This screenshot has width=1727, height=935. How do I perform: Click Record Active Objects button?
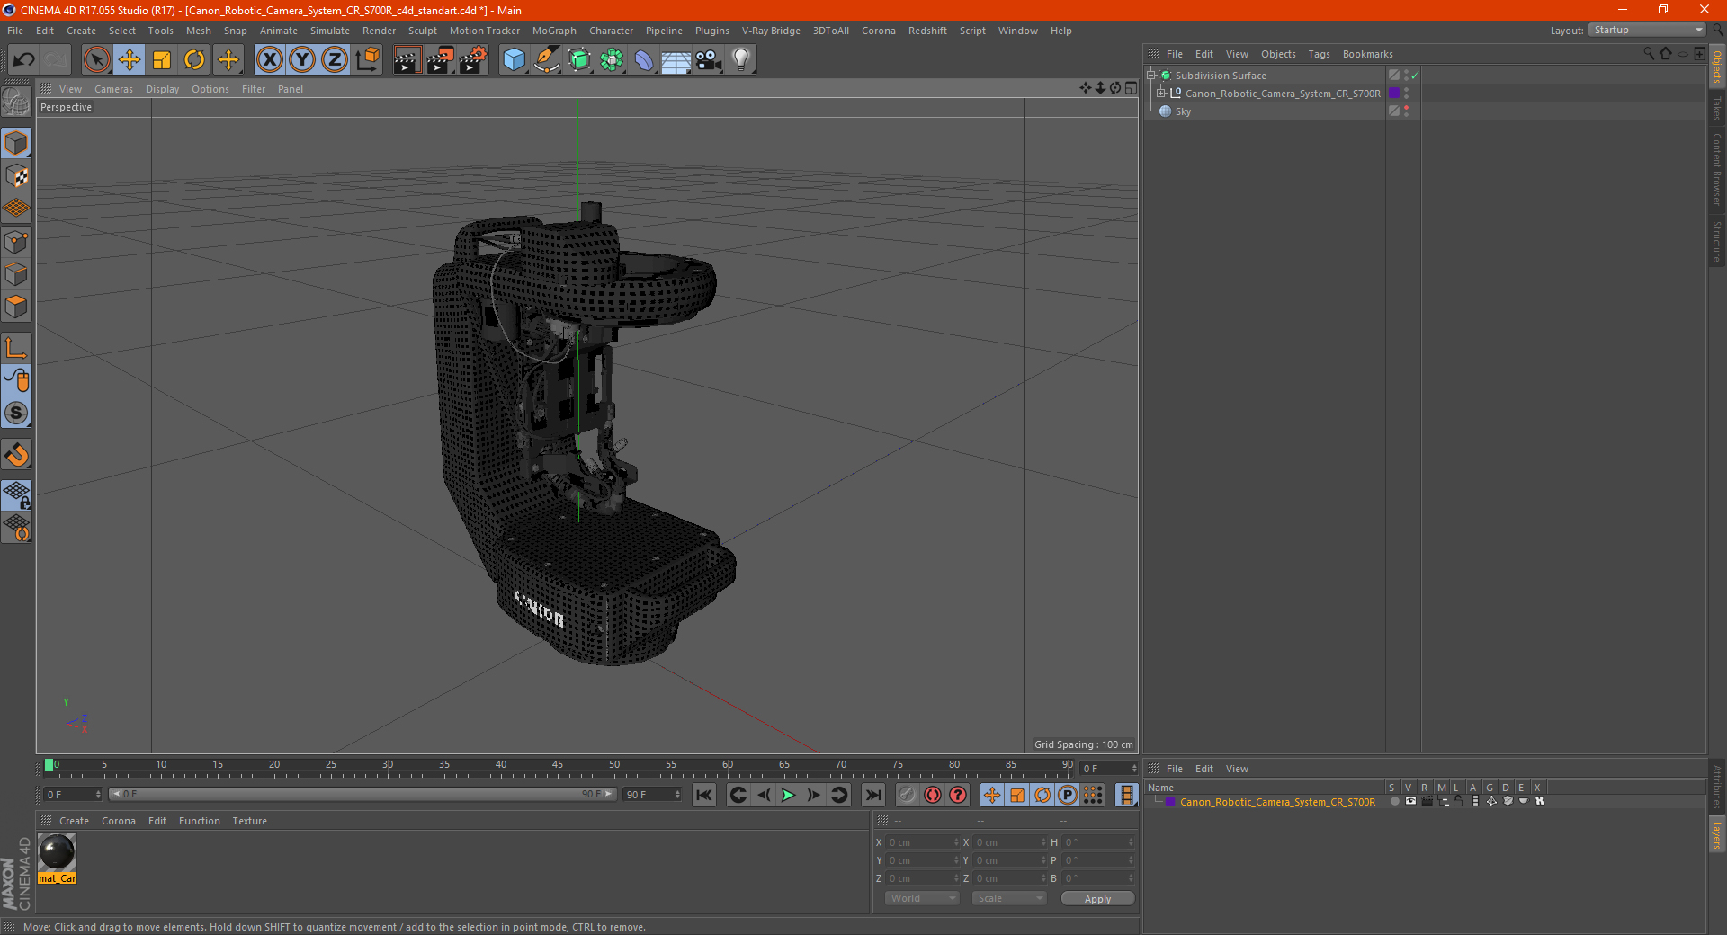(908, 795)
